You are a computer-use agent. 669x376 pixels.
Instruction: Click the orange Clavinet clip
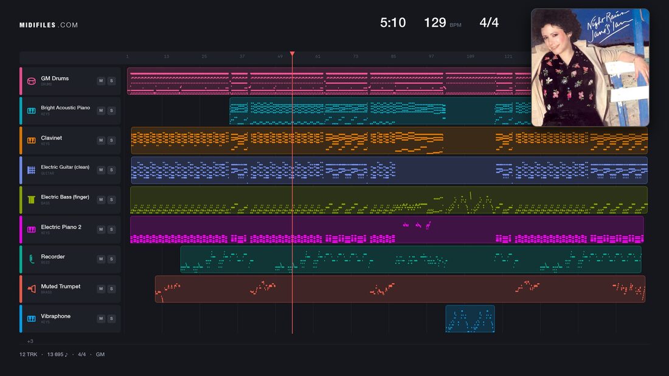click(x=389, y=140)
